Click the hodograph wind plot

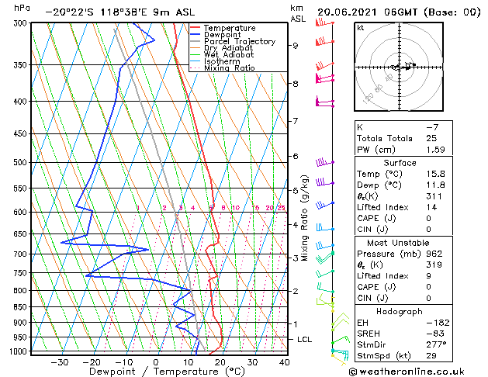tap(399, 67)
